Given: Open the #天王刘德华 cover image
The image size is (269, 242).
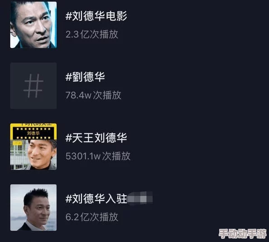Looking at the screenshot, I should click(33, 146).
